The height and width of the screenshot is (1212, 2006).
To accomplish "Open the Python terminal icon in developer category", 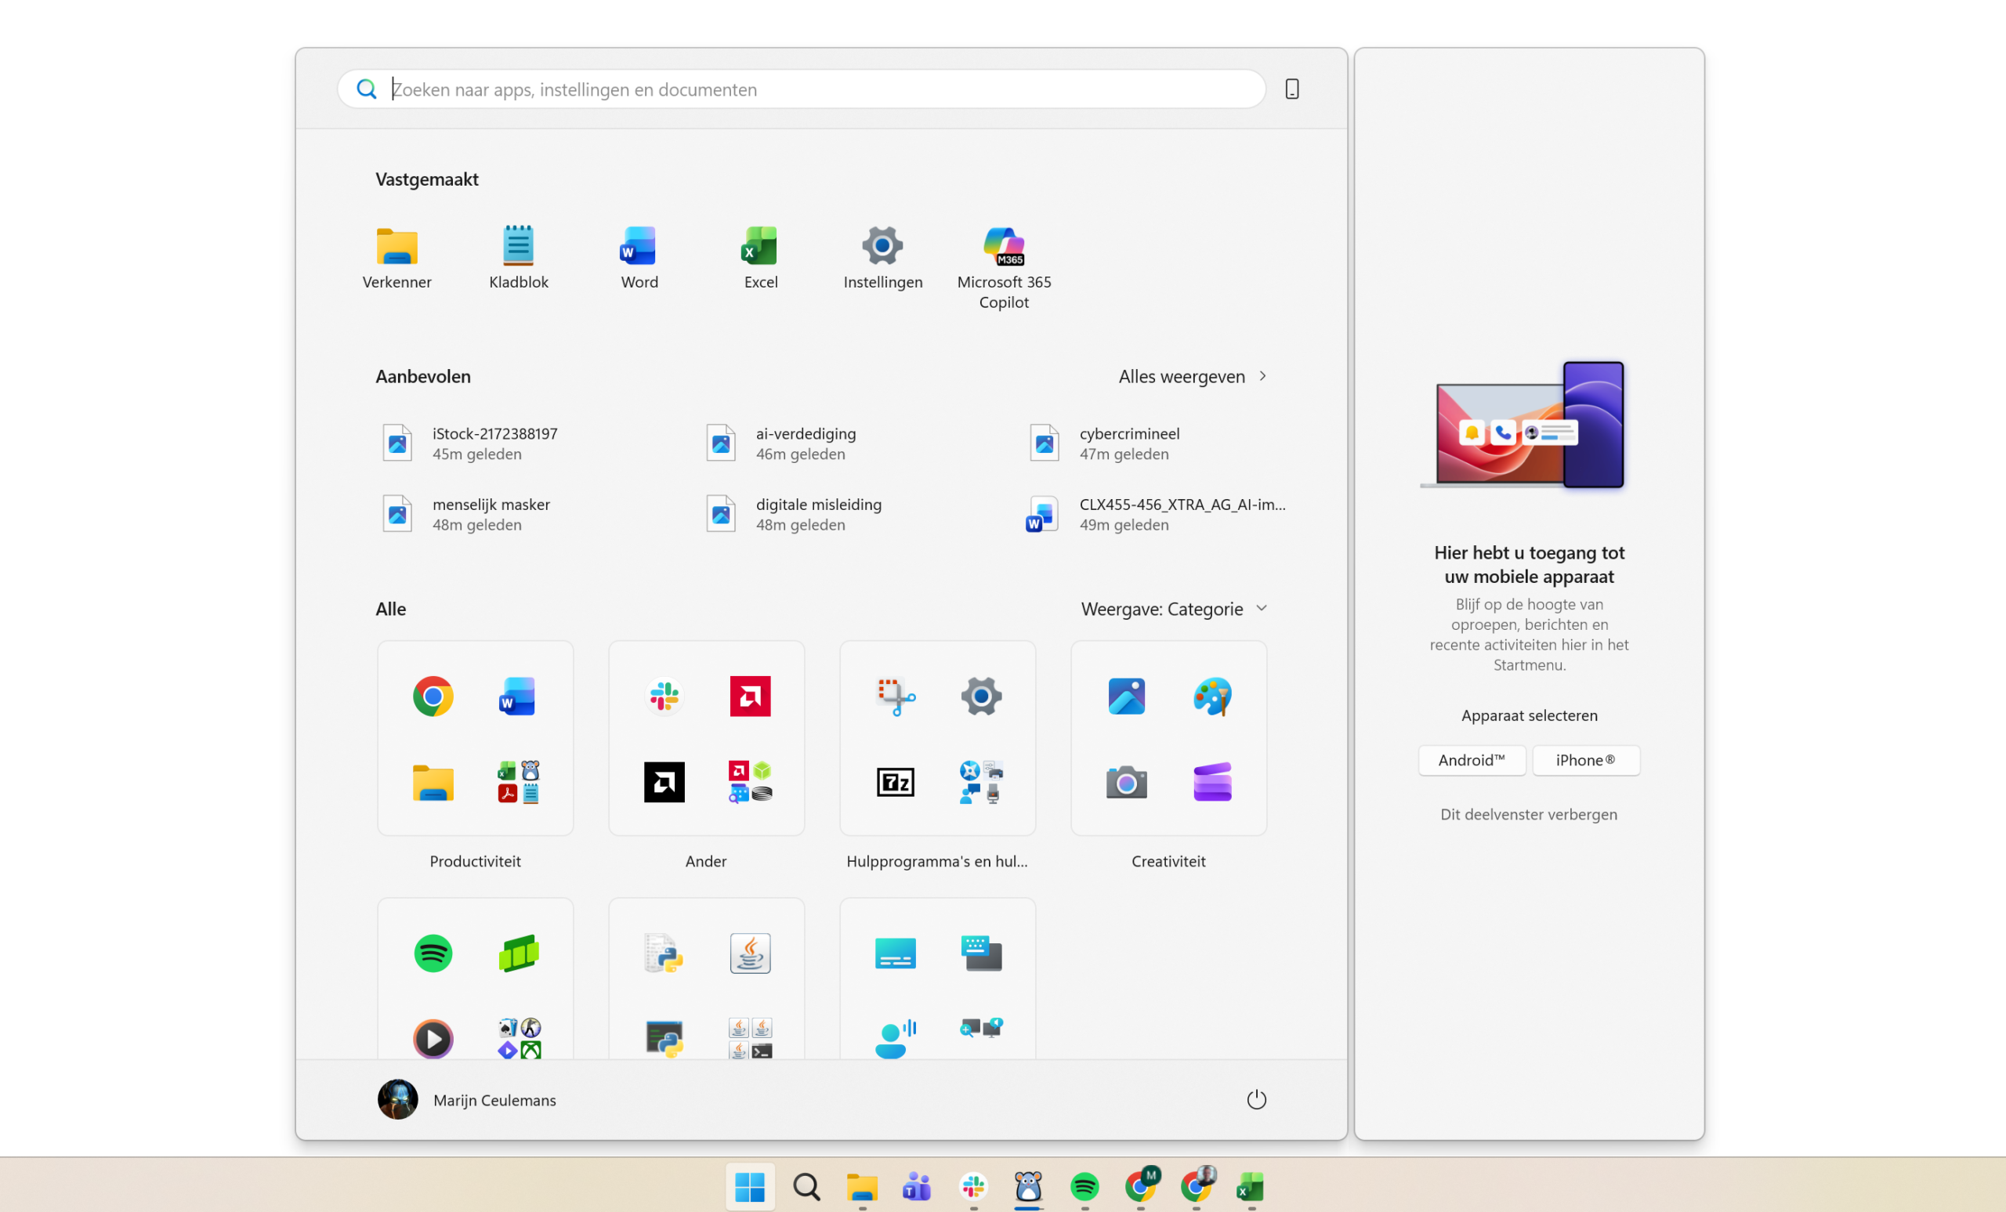I will point(664,1039).
